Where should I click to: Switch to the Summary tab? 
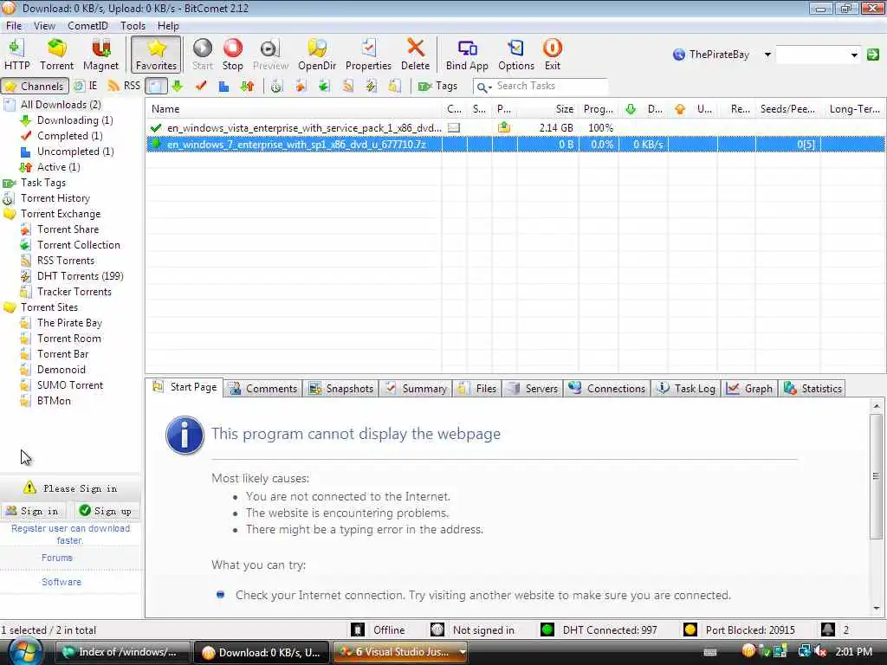[x=416, y=389]
